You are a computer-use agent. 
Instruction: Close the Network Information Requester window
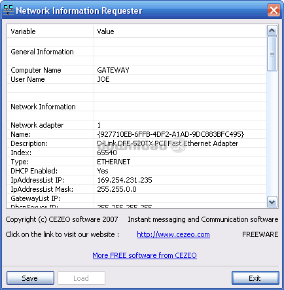[274, 10]
